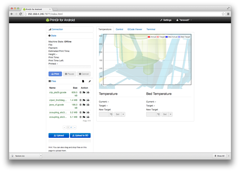Open favicon.ico download options arrow
240x172 pixels.
click(x=41, y=156)
